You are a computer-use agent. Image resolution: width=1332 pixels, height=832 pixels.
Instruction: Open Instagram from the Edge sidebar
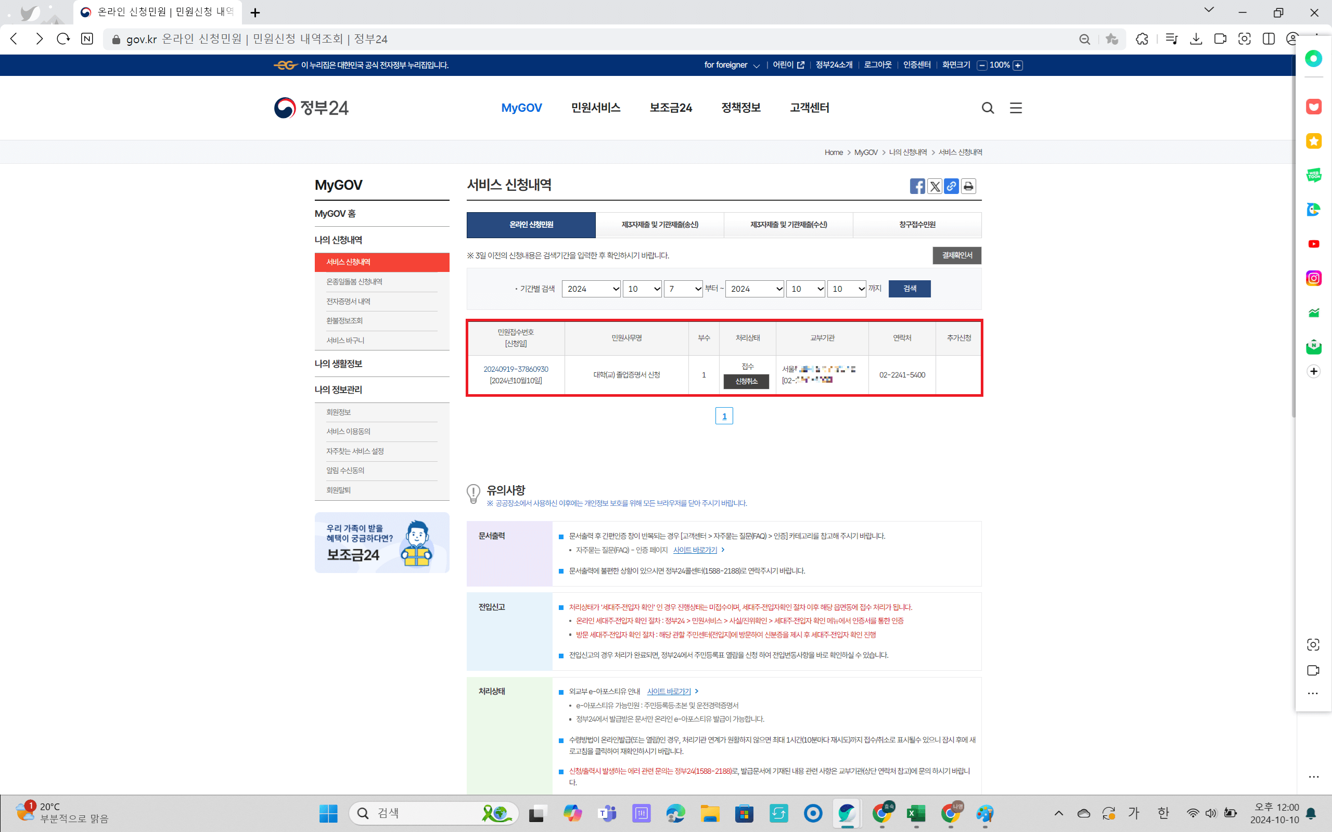click(x=1314, y=278)
